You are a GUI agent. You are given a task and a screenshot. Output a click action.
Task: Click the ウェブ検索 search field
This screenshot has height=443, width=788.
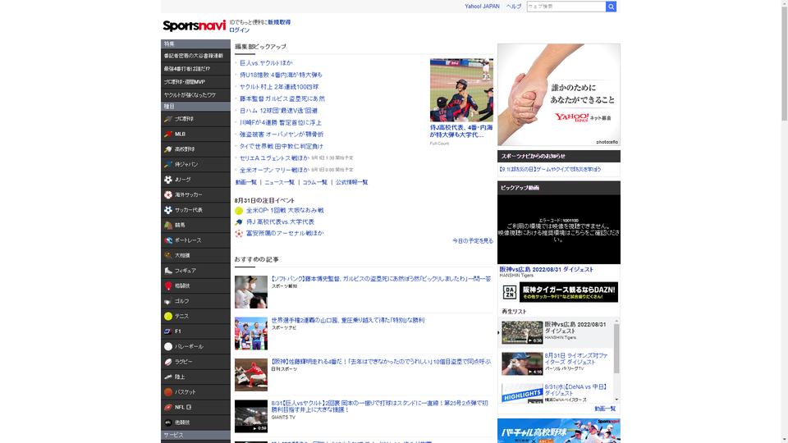coord(566,7)
